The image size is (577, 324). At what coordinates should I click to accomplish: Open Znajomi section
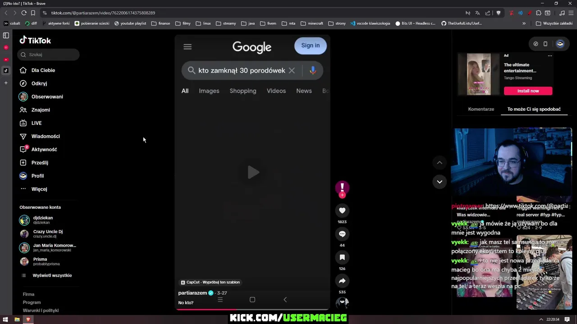[41, 110]
